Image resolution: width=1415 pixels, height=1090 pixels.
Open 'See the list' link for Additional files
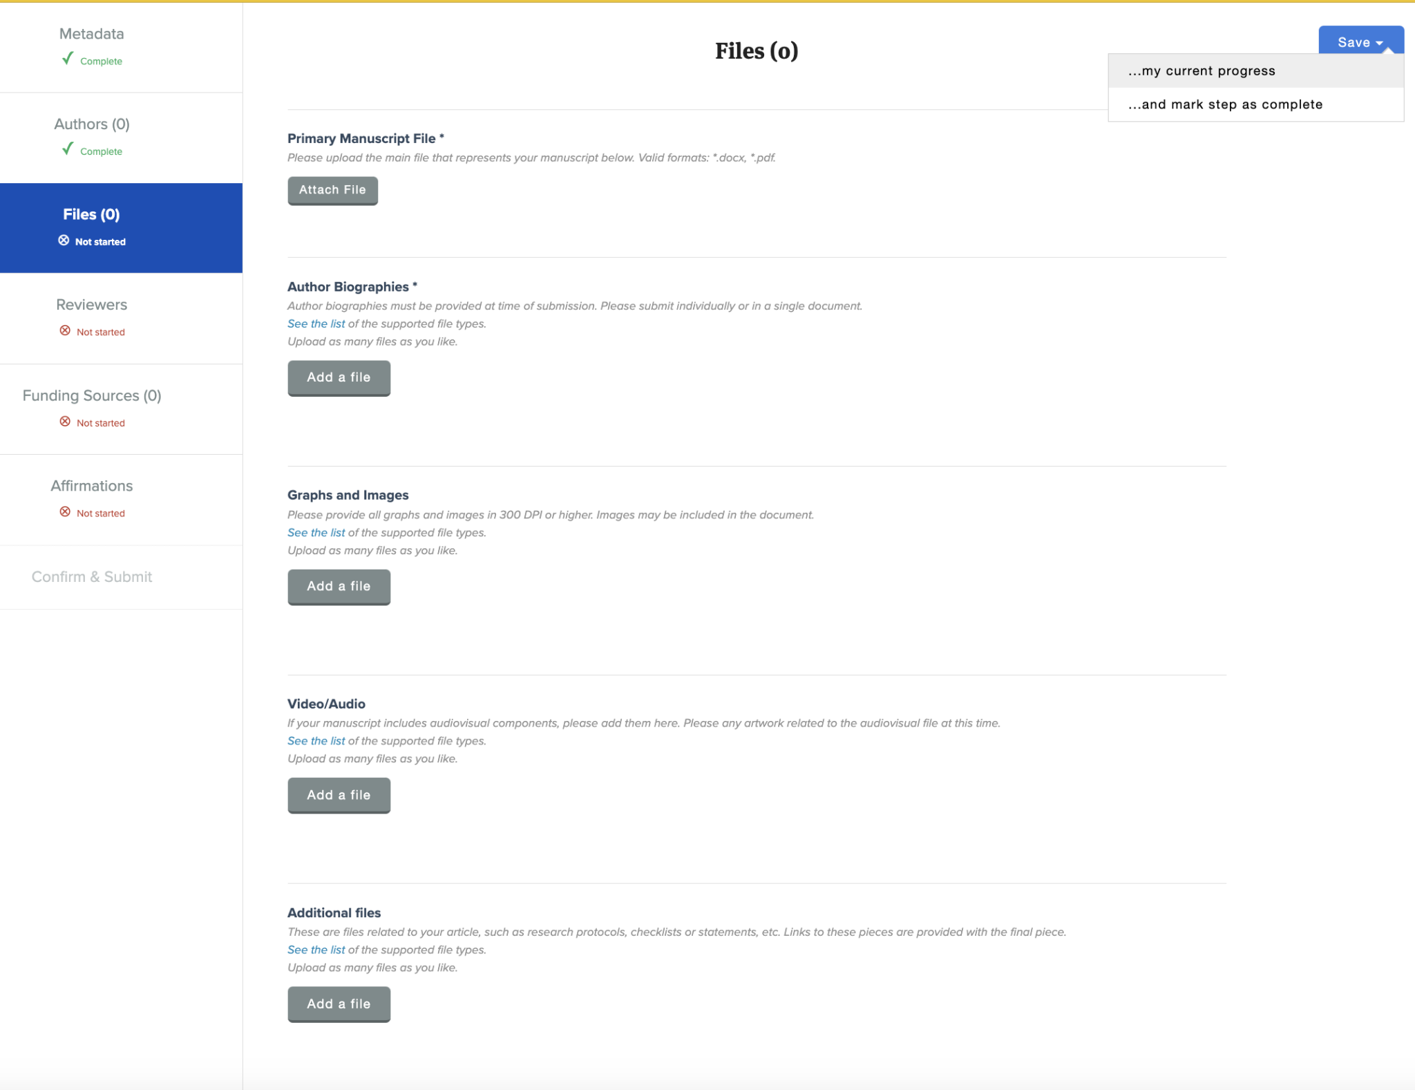point(316,950)
